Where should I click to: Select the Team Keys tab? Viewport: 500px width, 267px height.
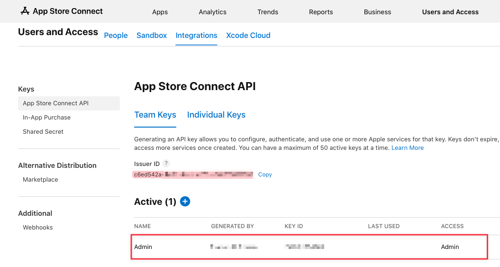point(155,115)
